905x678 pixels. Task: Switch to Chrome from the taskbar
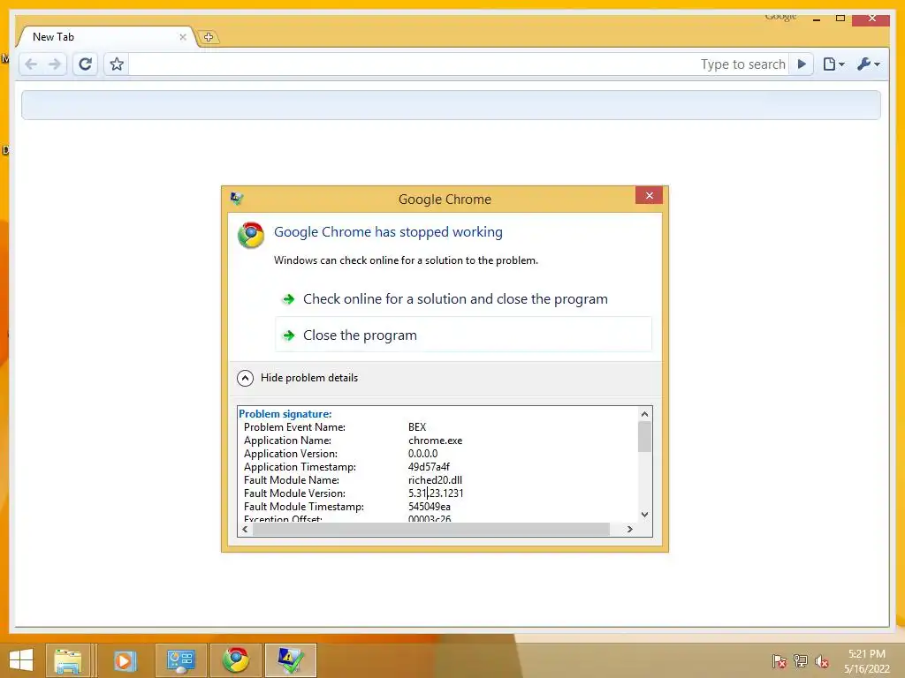tap(236, 660)
